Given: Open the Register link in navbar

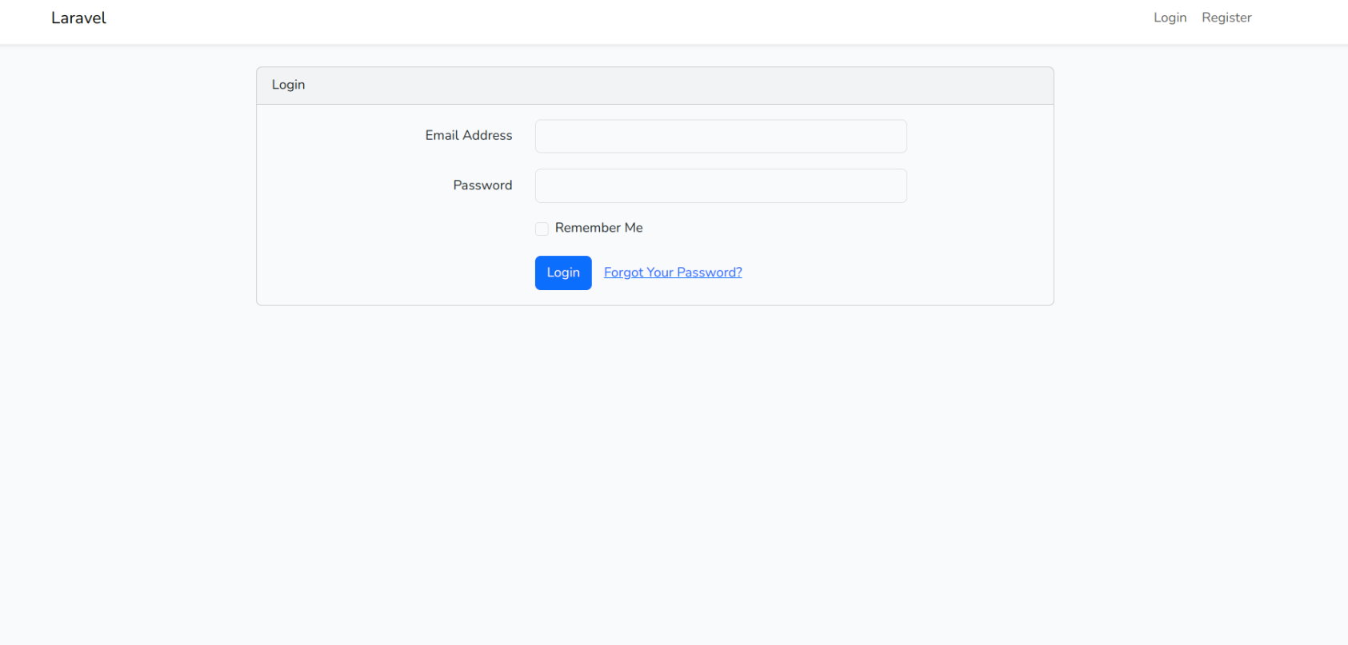Looking at the screenshot, I should pyautogui.click(x=1226, y=18).
